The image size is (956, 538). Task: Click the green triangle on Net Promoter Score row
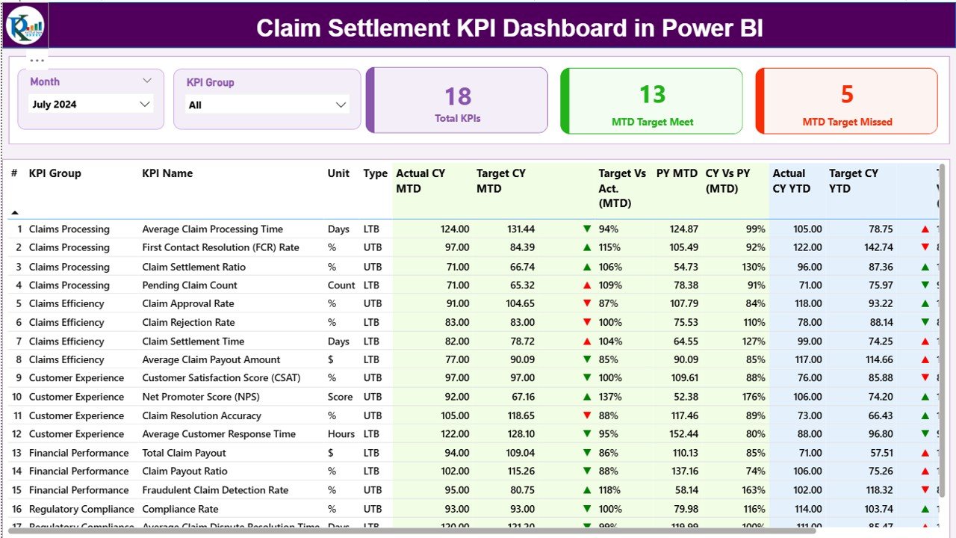pyautogui.click(x=586, y=397)
